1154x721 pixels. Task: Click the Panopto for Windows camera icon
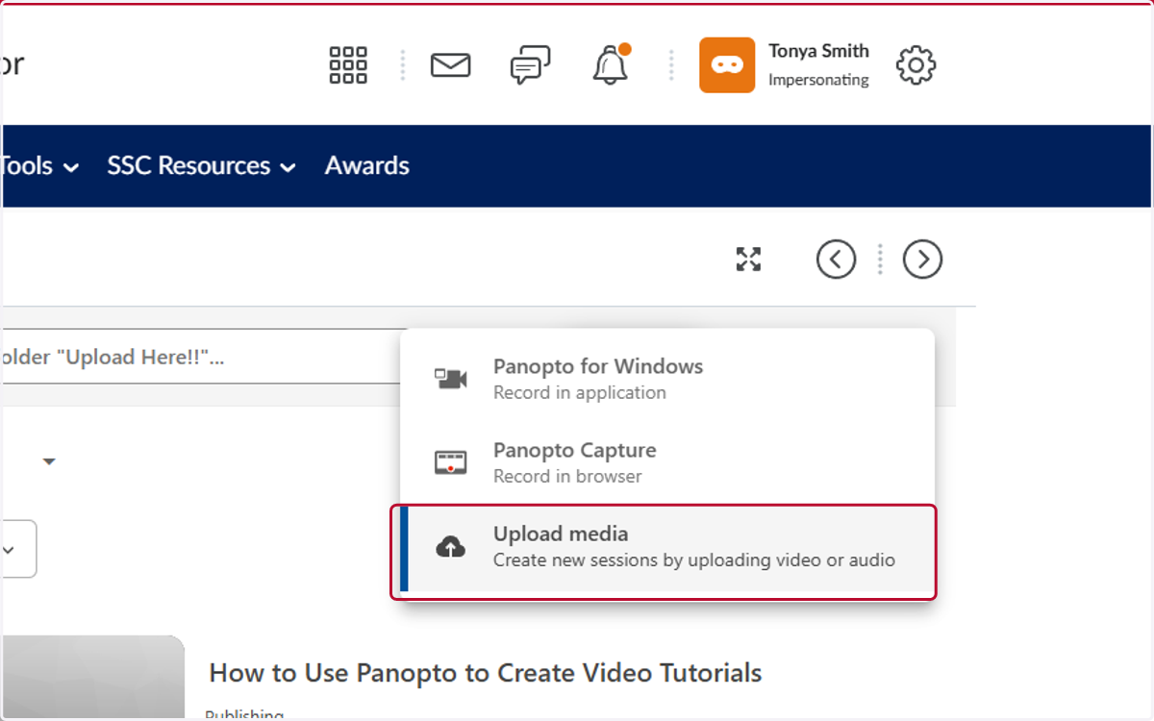[x=450, y=379]
